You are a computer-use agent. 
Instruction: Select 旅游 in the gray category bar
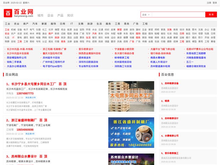click(90, 24)
